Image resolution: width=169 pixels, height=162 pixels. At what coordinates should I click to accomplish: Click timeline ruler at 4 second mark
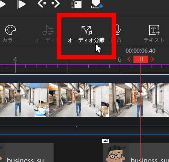(15, 68)
